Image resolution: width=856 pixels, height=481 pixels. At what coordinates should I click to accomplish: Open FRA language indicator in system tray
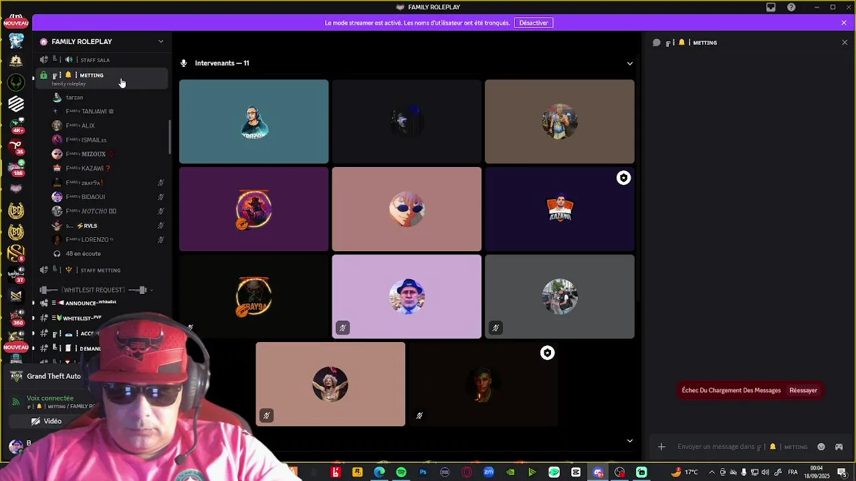tap(792, 472)
